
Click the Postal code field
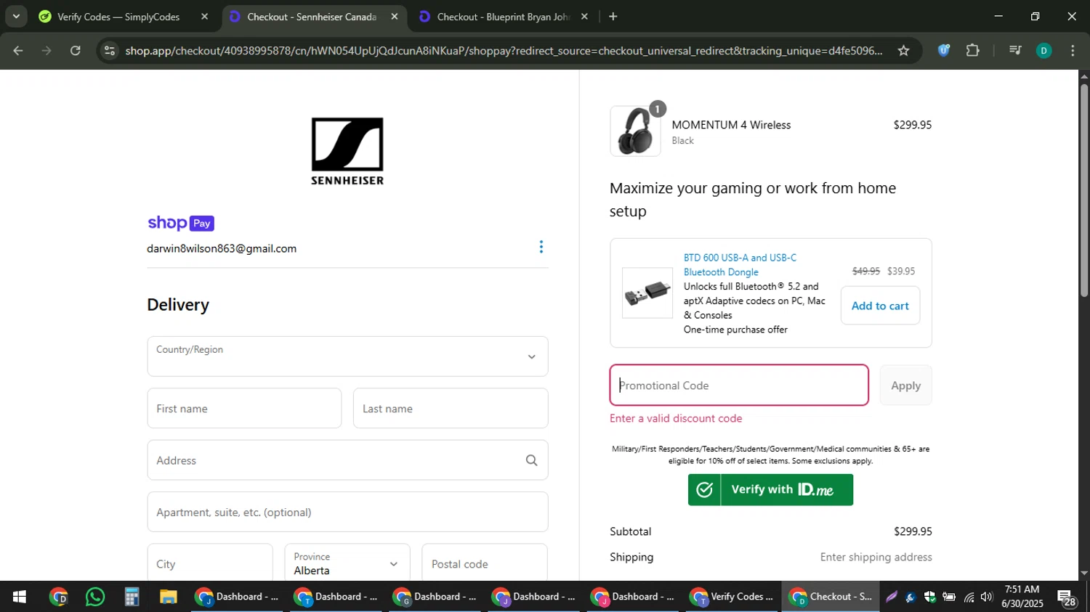(x=485, y=563)
